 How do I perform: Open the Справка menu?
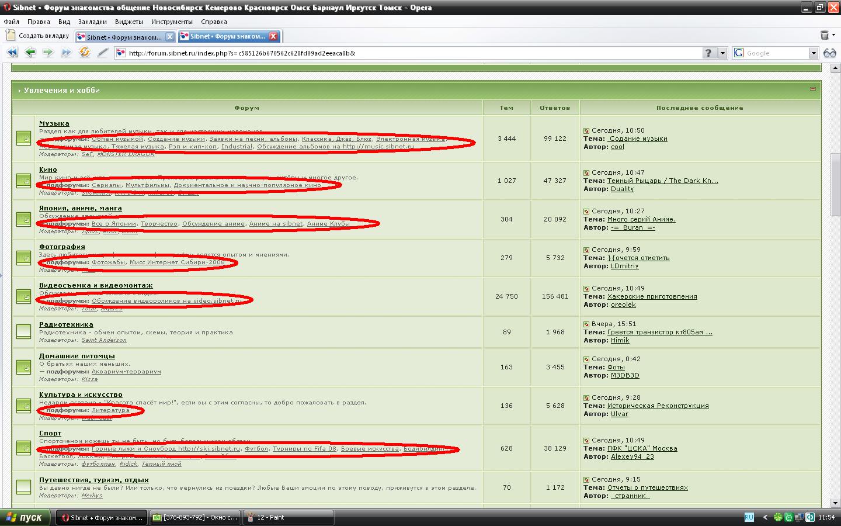click(x=214, y=22)
